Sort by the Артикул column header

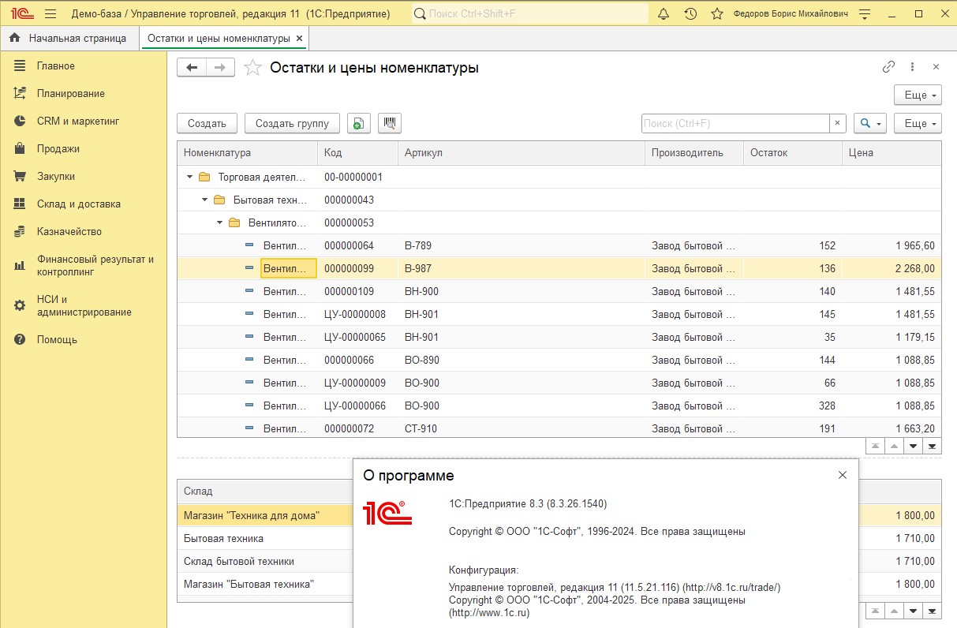(521, 153)
